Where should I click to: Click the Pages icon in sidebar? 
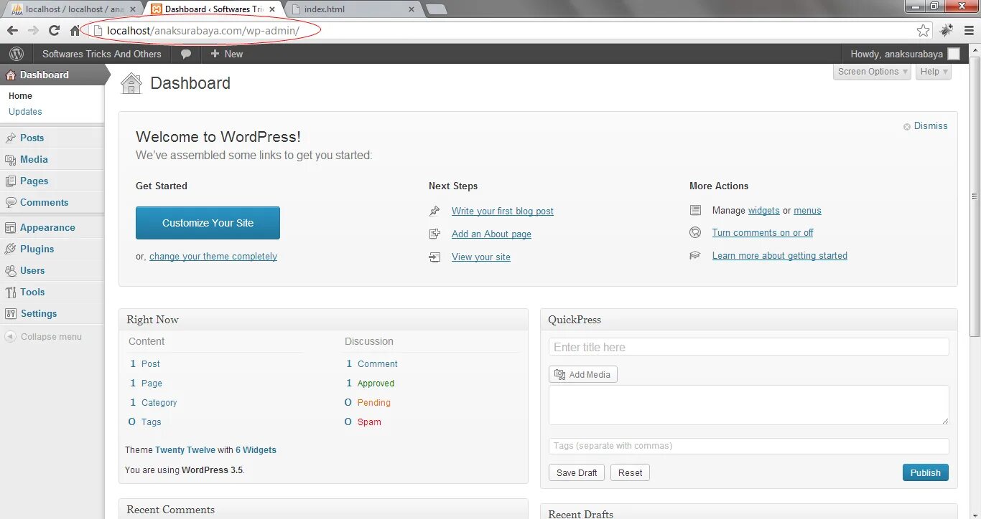(x=10, y=181)
